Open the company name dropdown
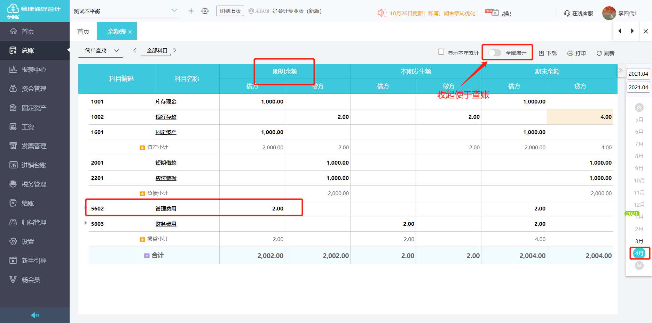This screenshot has width=652, height=323. 174,11
